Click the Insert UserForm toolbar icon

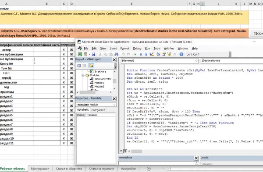tap(85, 54)
